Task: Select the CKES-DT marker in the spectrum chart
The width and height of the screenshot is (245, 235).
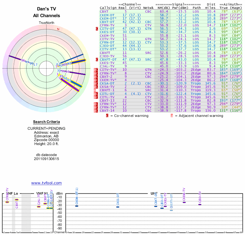Action: (118, 207)
